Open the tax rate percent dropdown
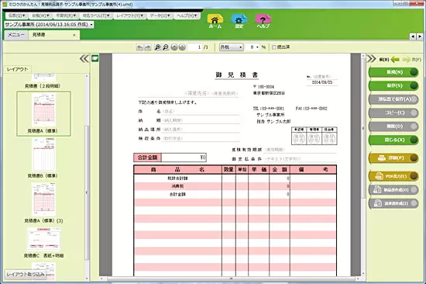This screenshot has height=284, width=426. (253, 47)
